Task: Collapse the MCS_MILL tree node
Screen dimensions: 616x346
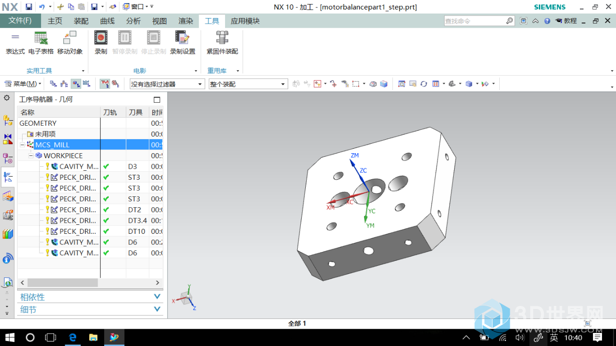Action: pyautogui.click(x=22, y=145)
